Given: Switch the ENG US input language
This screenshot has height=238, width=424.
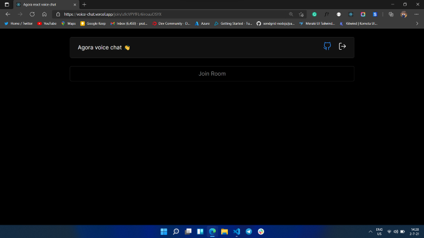Looking at the screenshot, I should [379, 231].
